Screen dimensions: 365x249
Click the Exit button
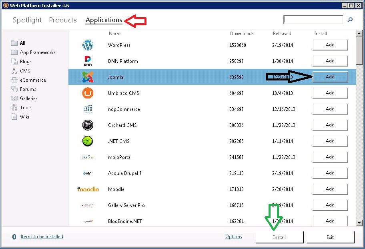coord(330,237)
